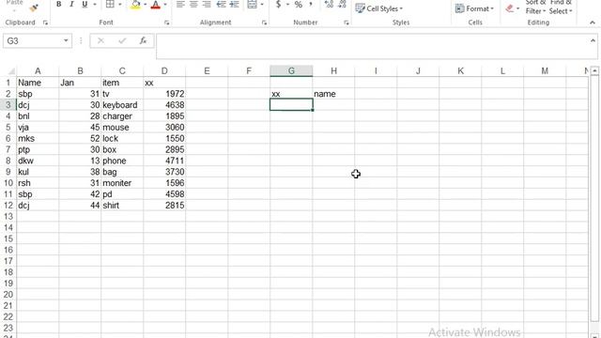Image resolution: width=601 pixels, height=338 pixels.
Task: Open the Find & Select menu
Action: (561, 7)
